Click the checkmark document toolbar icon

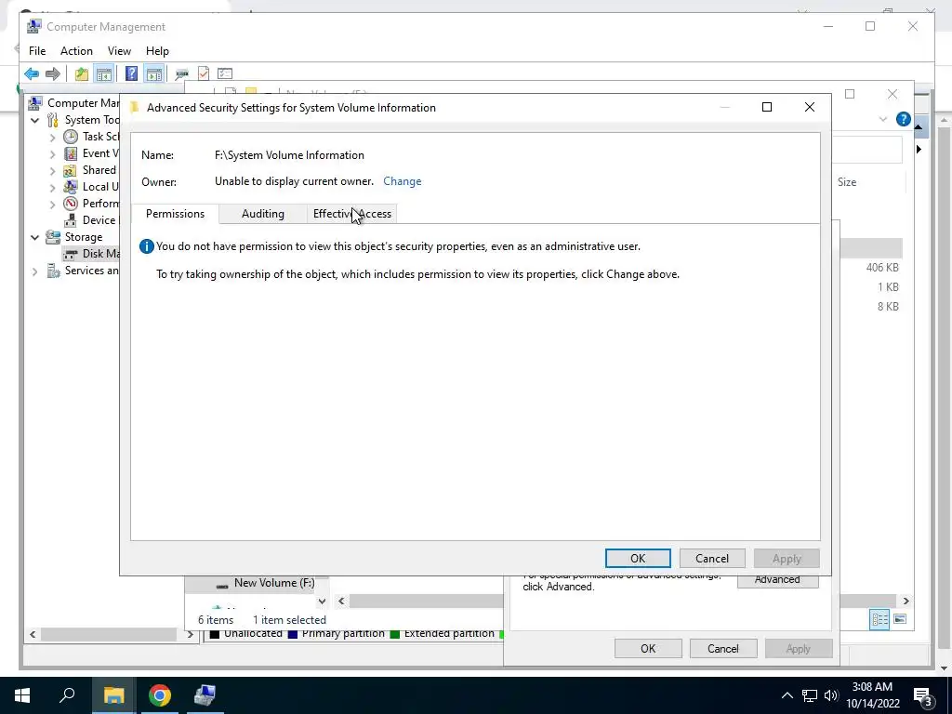point(204,74)
